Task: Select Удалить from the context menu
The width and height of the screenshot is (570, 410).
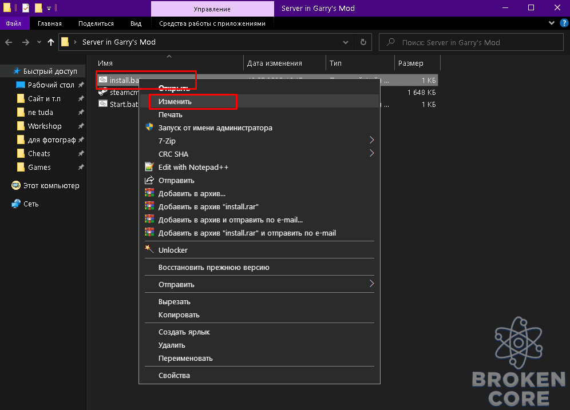Action: [x=260, y=345]
